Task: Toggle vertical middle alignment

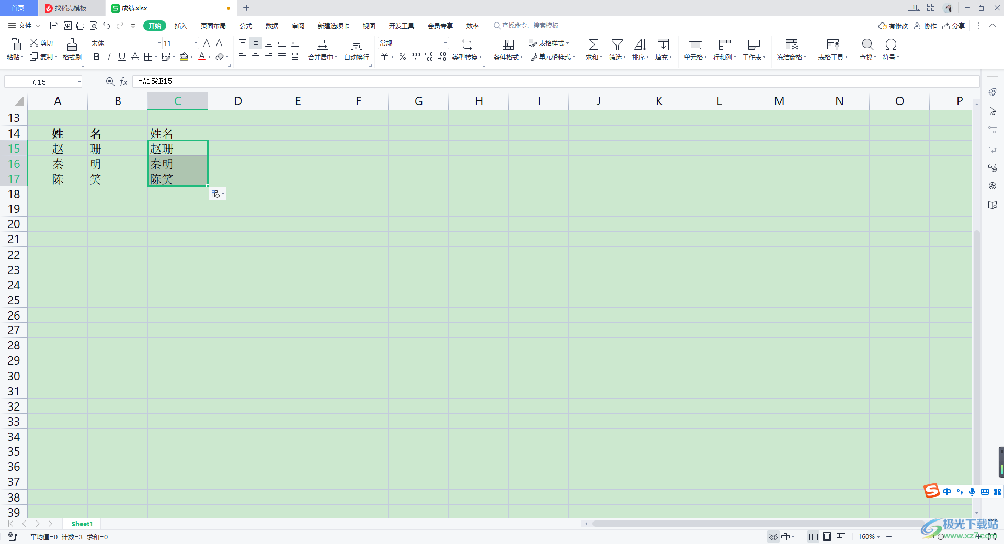Action: [x=256, y=43]
